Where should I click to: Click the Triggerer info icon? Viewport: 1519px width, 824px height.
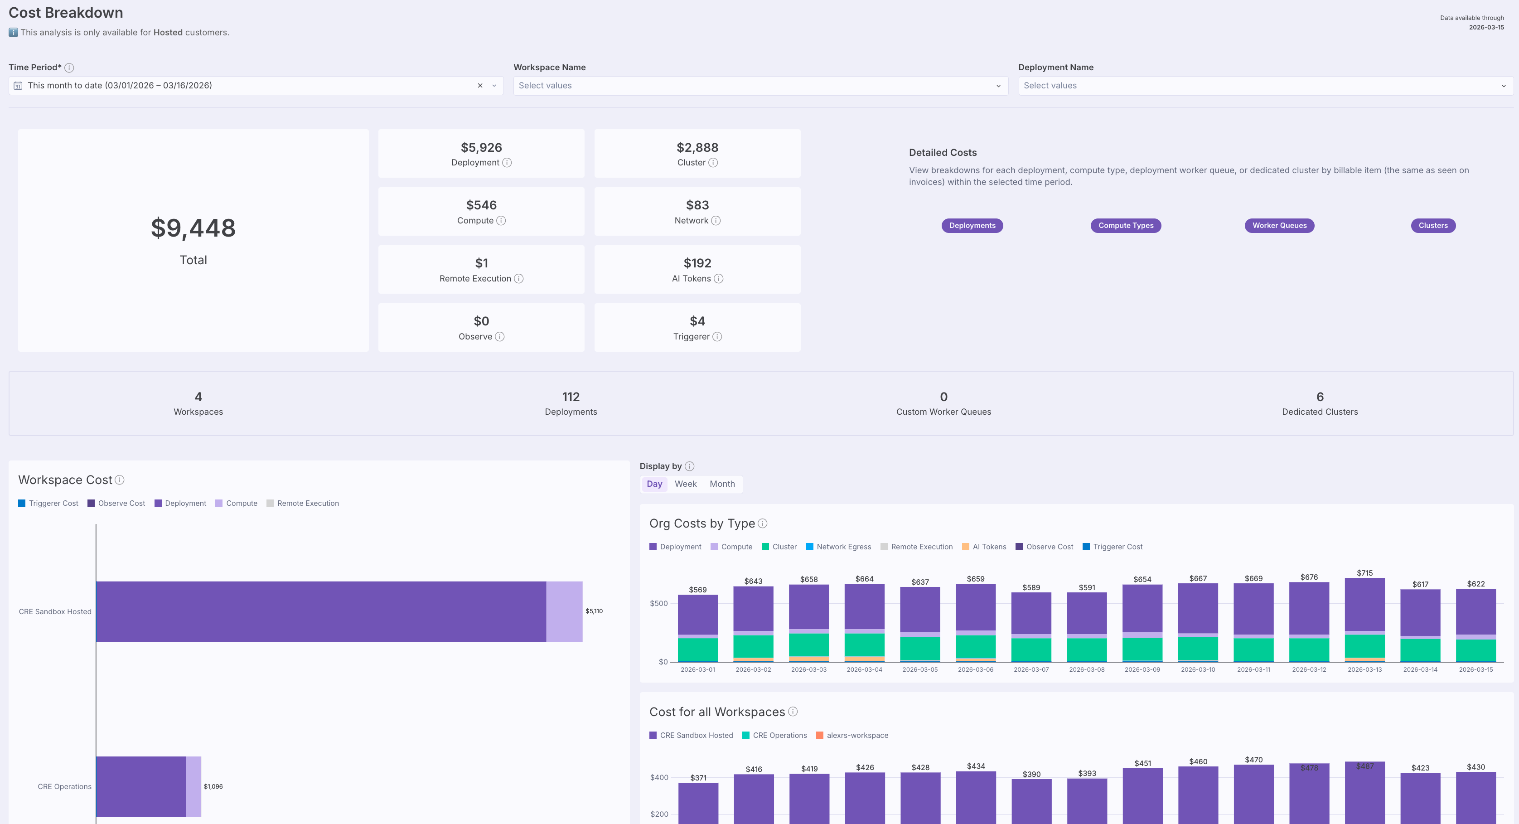(x=717, y=337)
